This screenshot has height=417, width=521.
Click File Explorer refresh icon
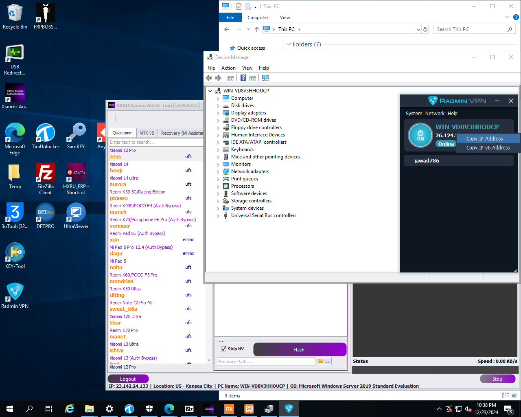(425, 29)
